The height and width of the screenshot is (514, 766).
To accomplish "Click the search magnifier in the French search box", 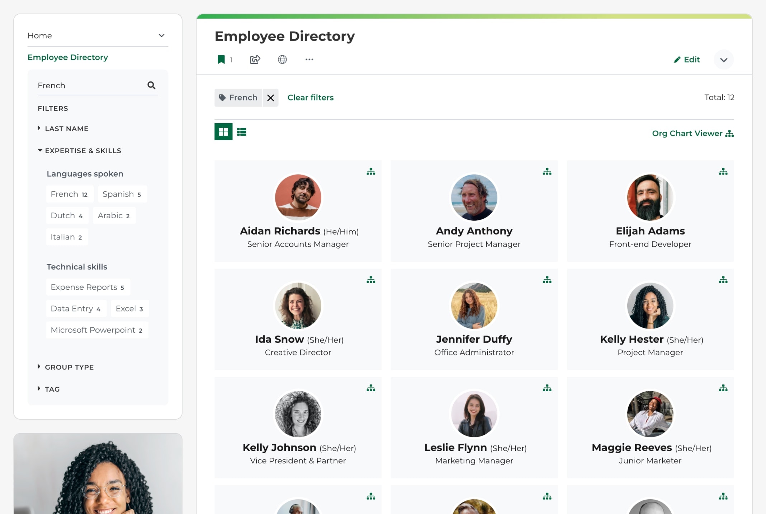I will pyautogui.click(x=151, y=85).
